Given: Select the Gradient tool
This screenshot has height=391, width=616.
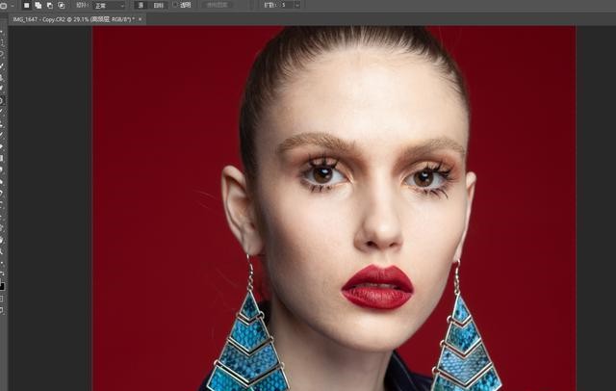Looking at the screenshot, I should 2,158.
